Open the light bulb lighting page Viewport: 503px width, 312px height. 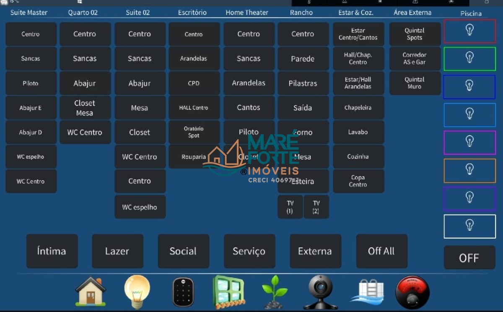[x=137, y=291]
